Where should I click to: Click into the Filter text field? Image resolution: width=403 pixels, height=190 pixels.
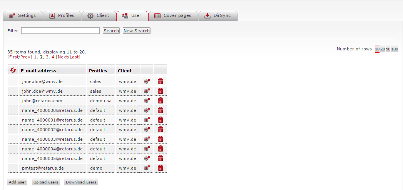[x=60, y=31]
